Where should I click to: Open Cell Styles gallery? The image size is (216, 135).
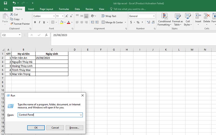point(188,20)
